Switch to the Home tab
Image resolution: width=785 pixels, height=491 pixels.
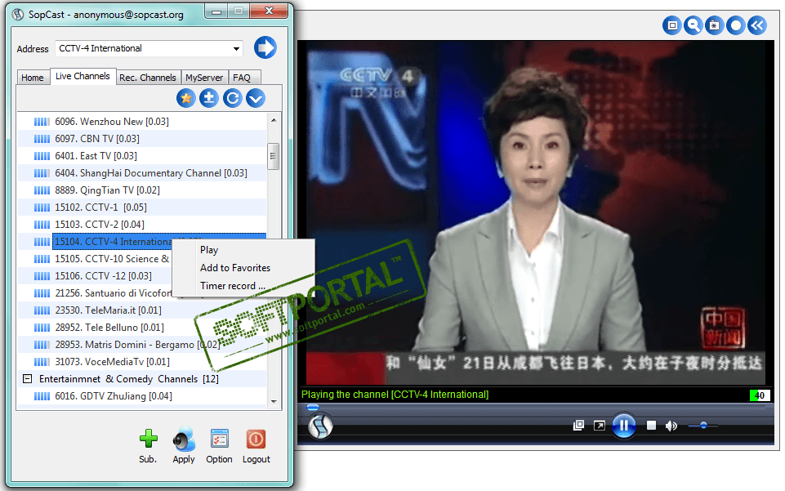click(33, 78)
